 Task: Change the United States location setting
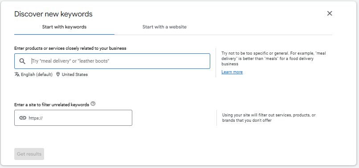75,75
